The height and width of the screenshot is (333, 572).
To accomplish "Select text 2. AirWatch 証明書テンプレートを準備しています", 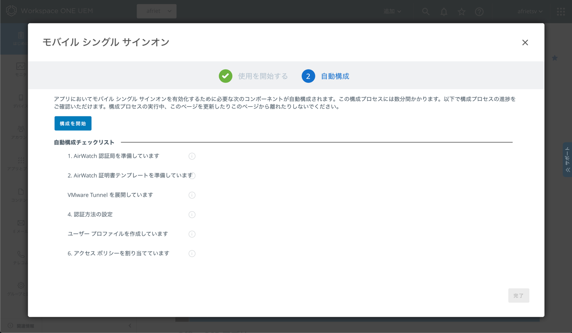I will 130,176.
